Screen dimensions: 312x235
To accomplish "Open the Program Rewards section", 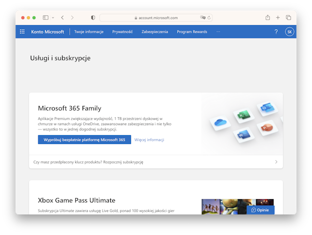I will point(192,32).
